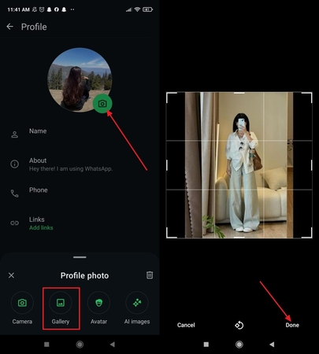The image size is (319, 354).
Task: Tap the crop screen's circular home button
Action: (239, 345)
